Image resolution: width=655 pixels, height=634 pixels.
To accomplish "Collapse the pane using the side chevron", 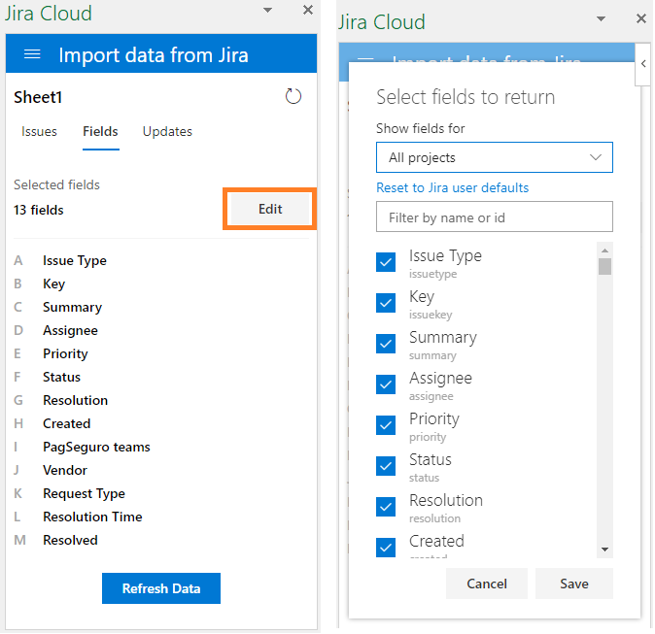I will [643, 64].
